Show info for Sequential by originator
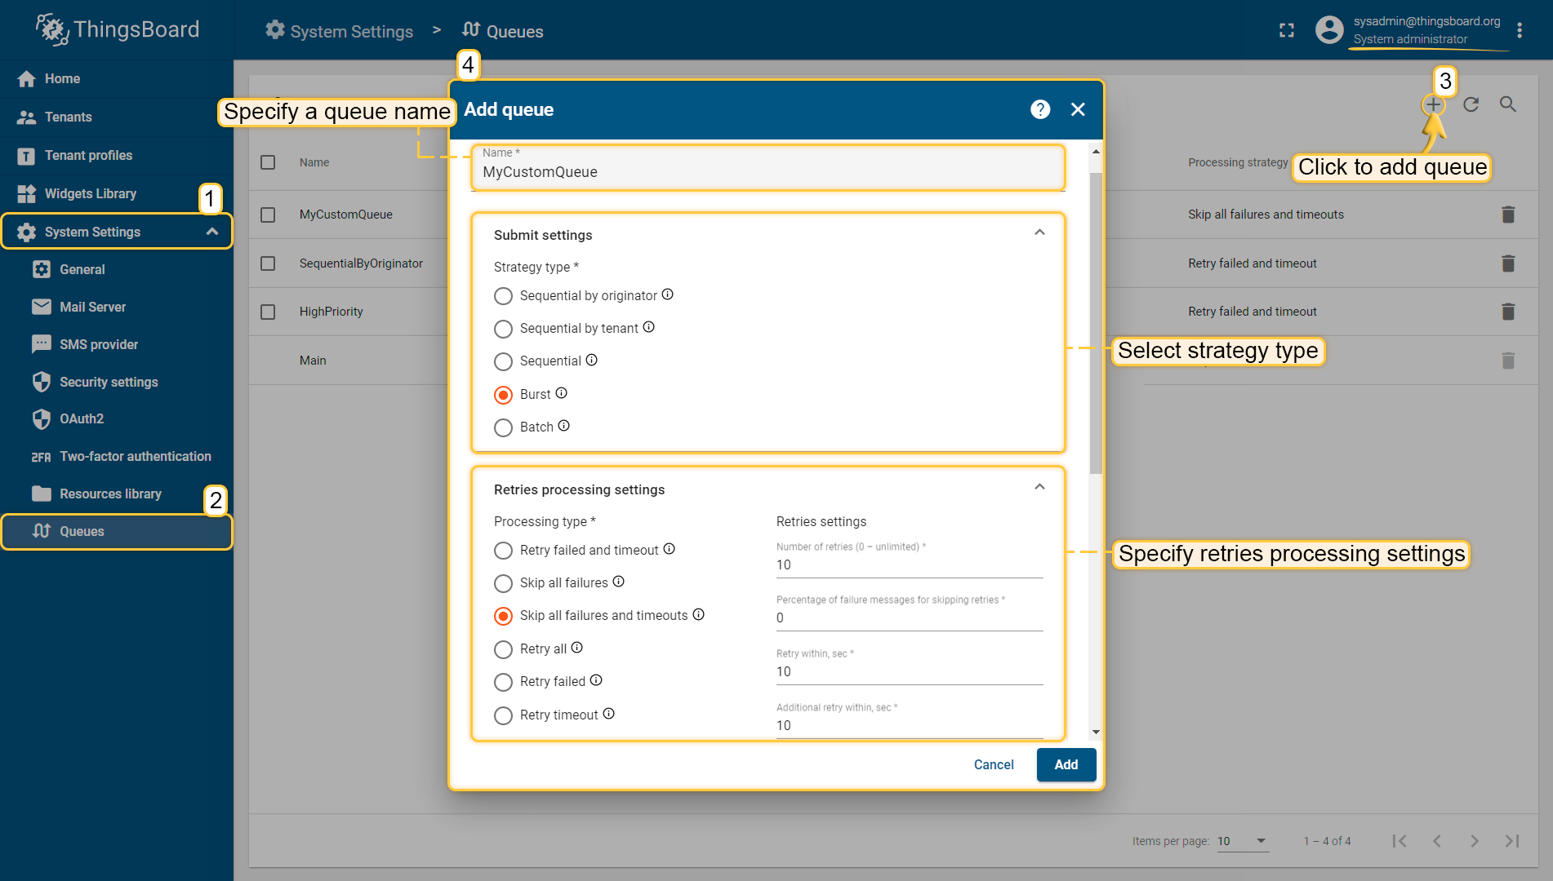The height and width of the screenshot is (881, 1553). 668,294
